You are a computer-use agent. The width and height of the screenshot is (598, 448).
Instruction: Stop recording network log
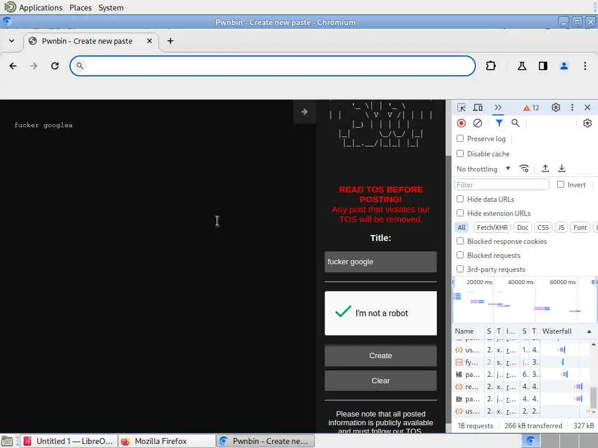pos(461,123)
